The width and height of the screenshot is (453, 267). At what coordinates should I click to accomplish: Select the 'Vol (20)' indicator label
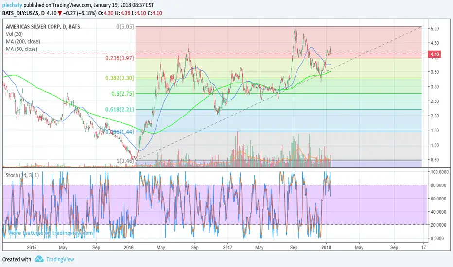tap(14, 34)
